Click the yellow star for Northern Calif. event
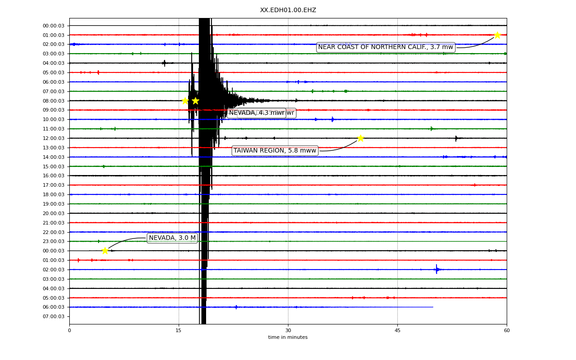576x360 pixels. (497, 35)
